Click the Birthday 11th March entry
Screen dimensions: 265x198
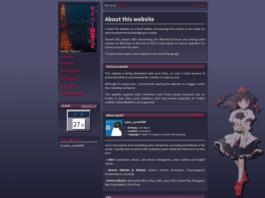click(x=139, y=128)
